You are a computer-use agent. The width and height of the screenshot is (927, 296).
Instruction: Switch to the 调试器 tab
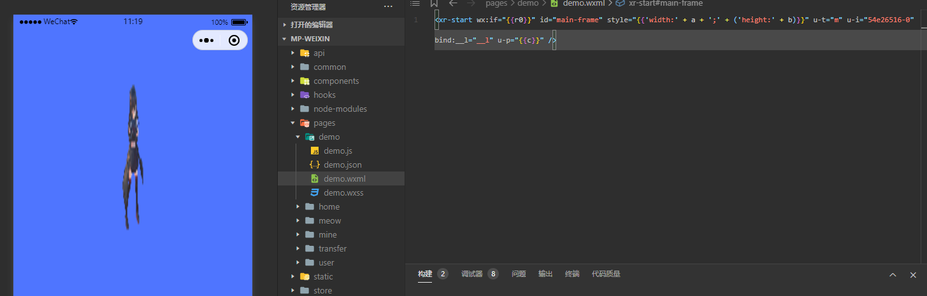click(x=471, y=274)
